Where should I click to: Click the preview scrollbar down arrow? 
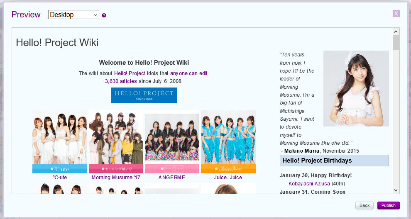[x=396, y=190]
